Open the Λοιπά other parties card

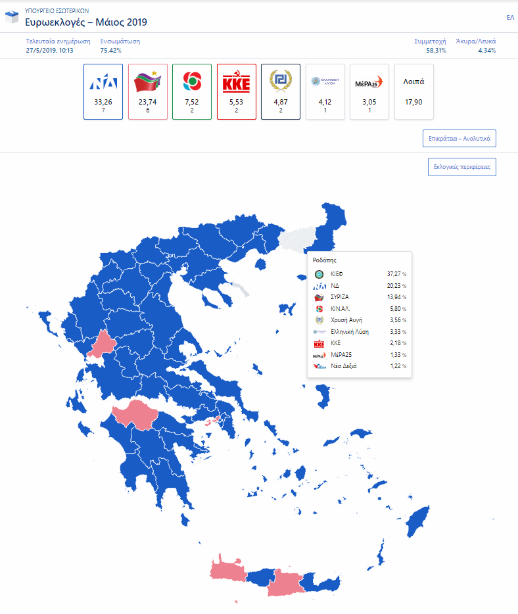click(x=414, y=91)
